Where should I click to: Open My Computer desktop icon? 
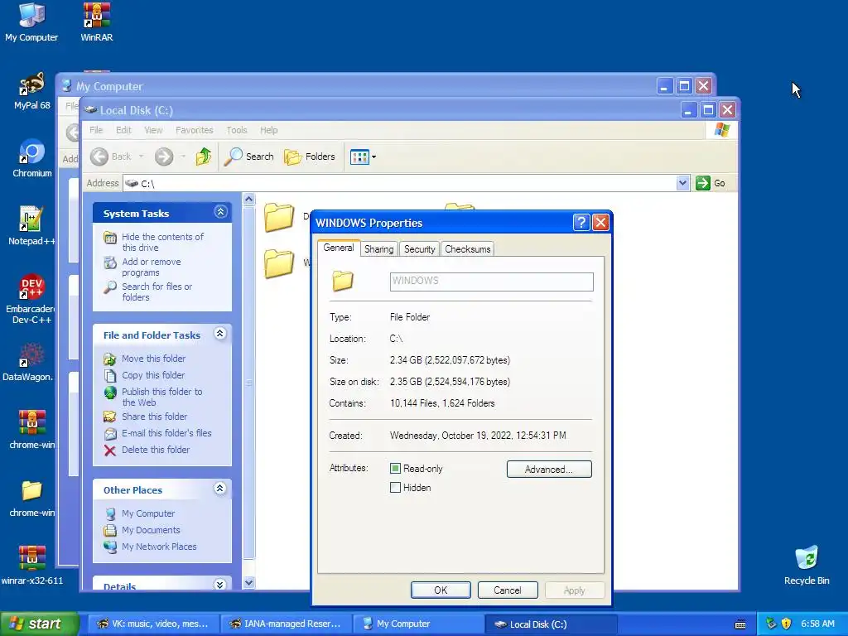pos(31,22)
